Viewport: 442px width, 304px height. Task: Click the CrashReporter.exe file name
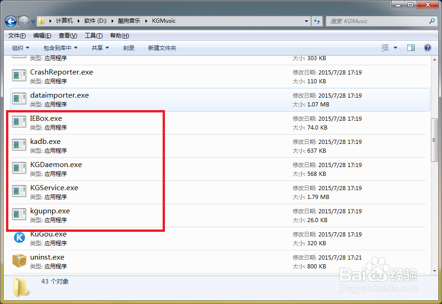pos(62,72)
